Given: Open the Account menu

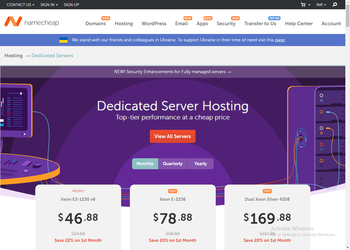Looking at the screenshot, I should click(331, 24).
